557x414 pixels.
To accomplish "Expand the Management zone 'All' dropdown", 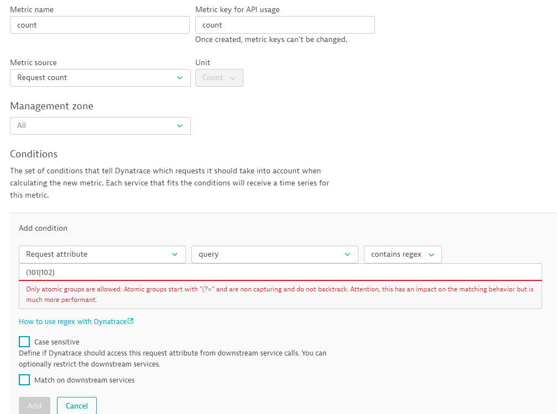I will pos(100,126).
